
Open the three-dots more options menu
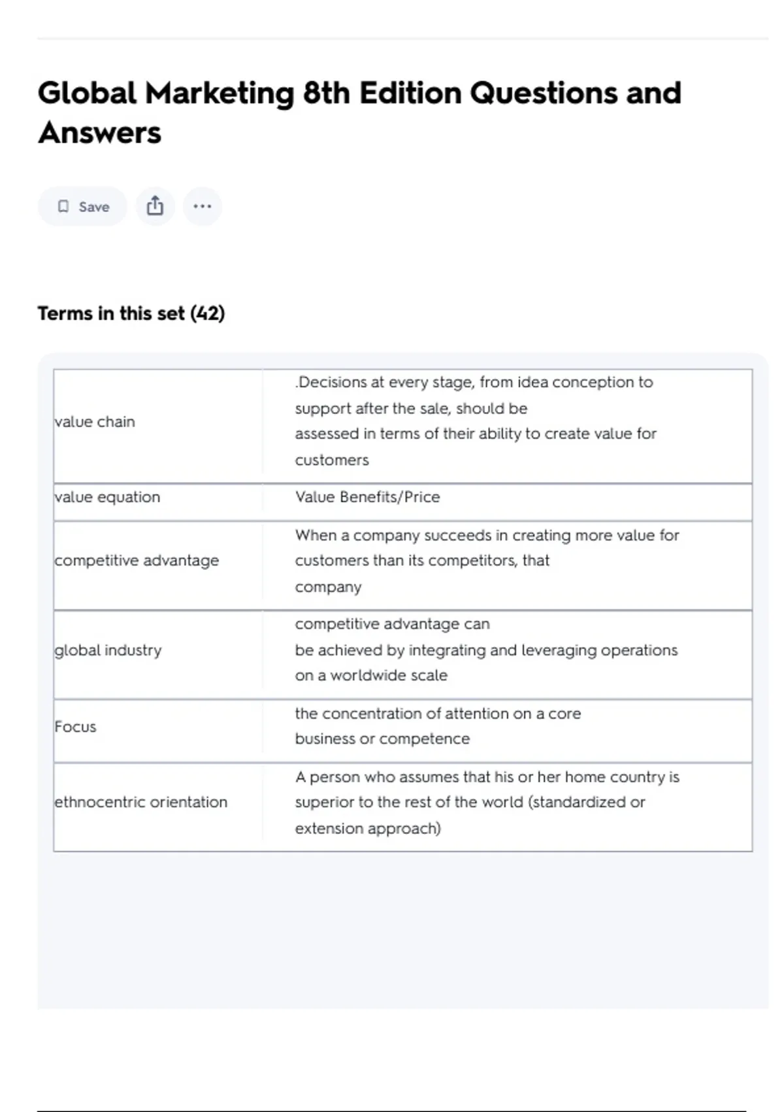(203, 207)
